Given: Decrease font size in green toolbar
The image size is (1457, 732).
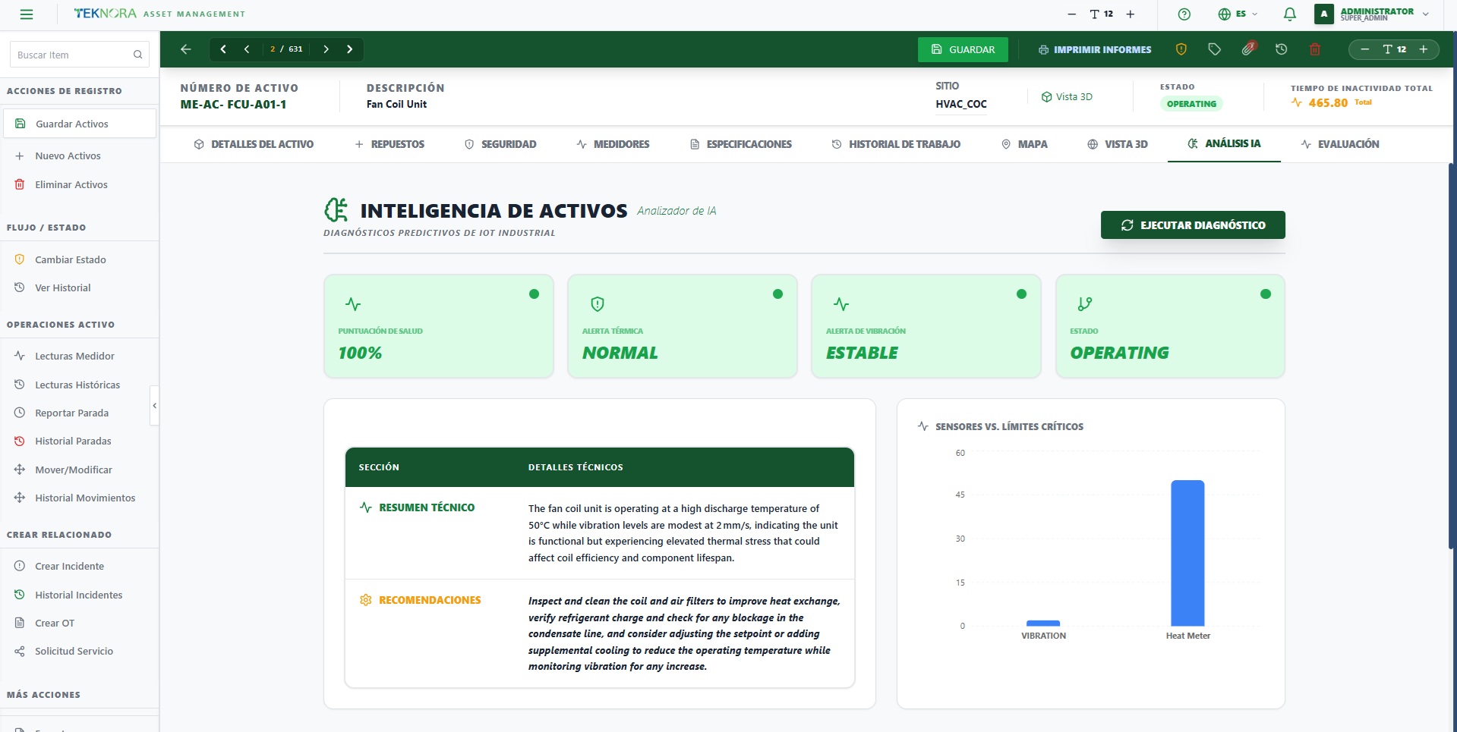Looking at the screenshot, I should (x=1364, y=49).
